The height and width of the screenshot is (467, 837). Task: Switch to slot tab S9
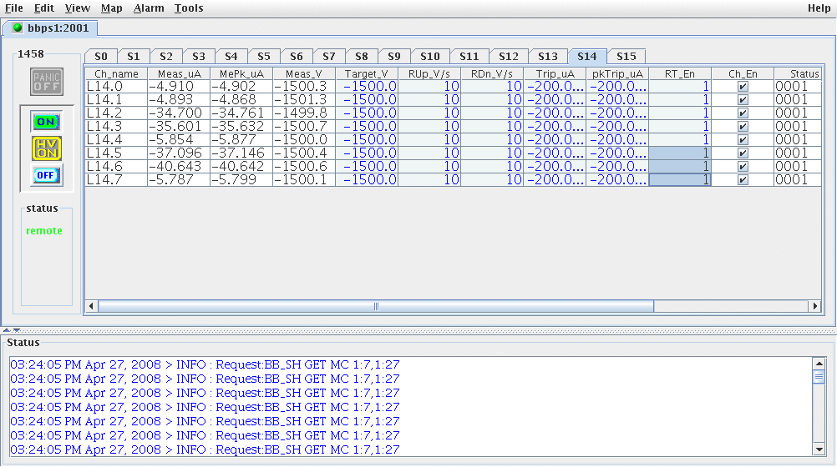[x=394, y=57]
